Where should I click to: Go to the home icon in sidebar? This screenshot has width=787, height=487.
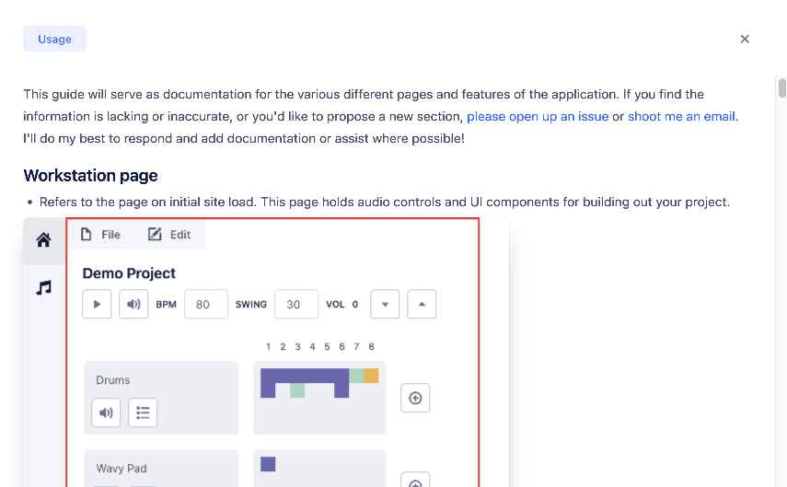(x=43, y=240)
